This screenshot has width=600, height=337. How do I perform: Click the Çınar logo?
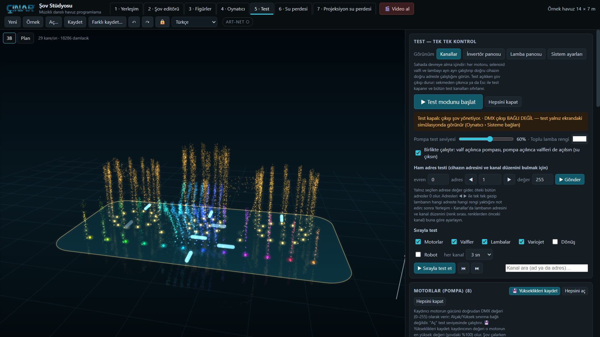coord(20,9)
